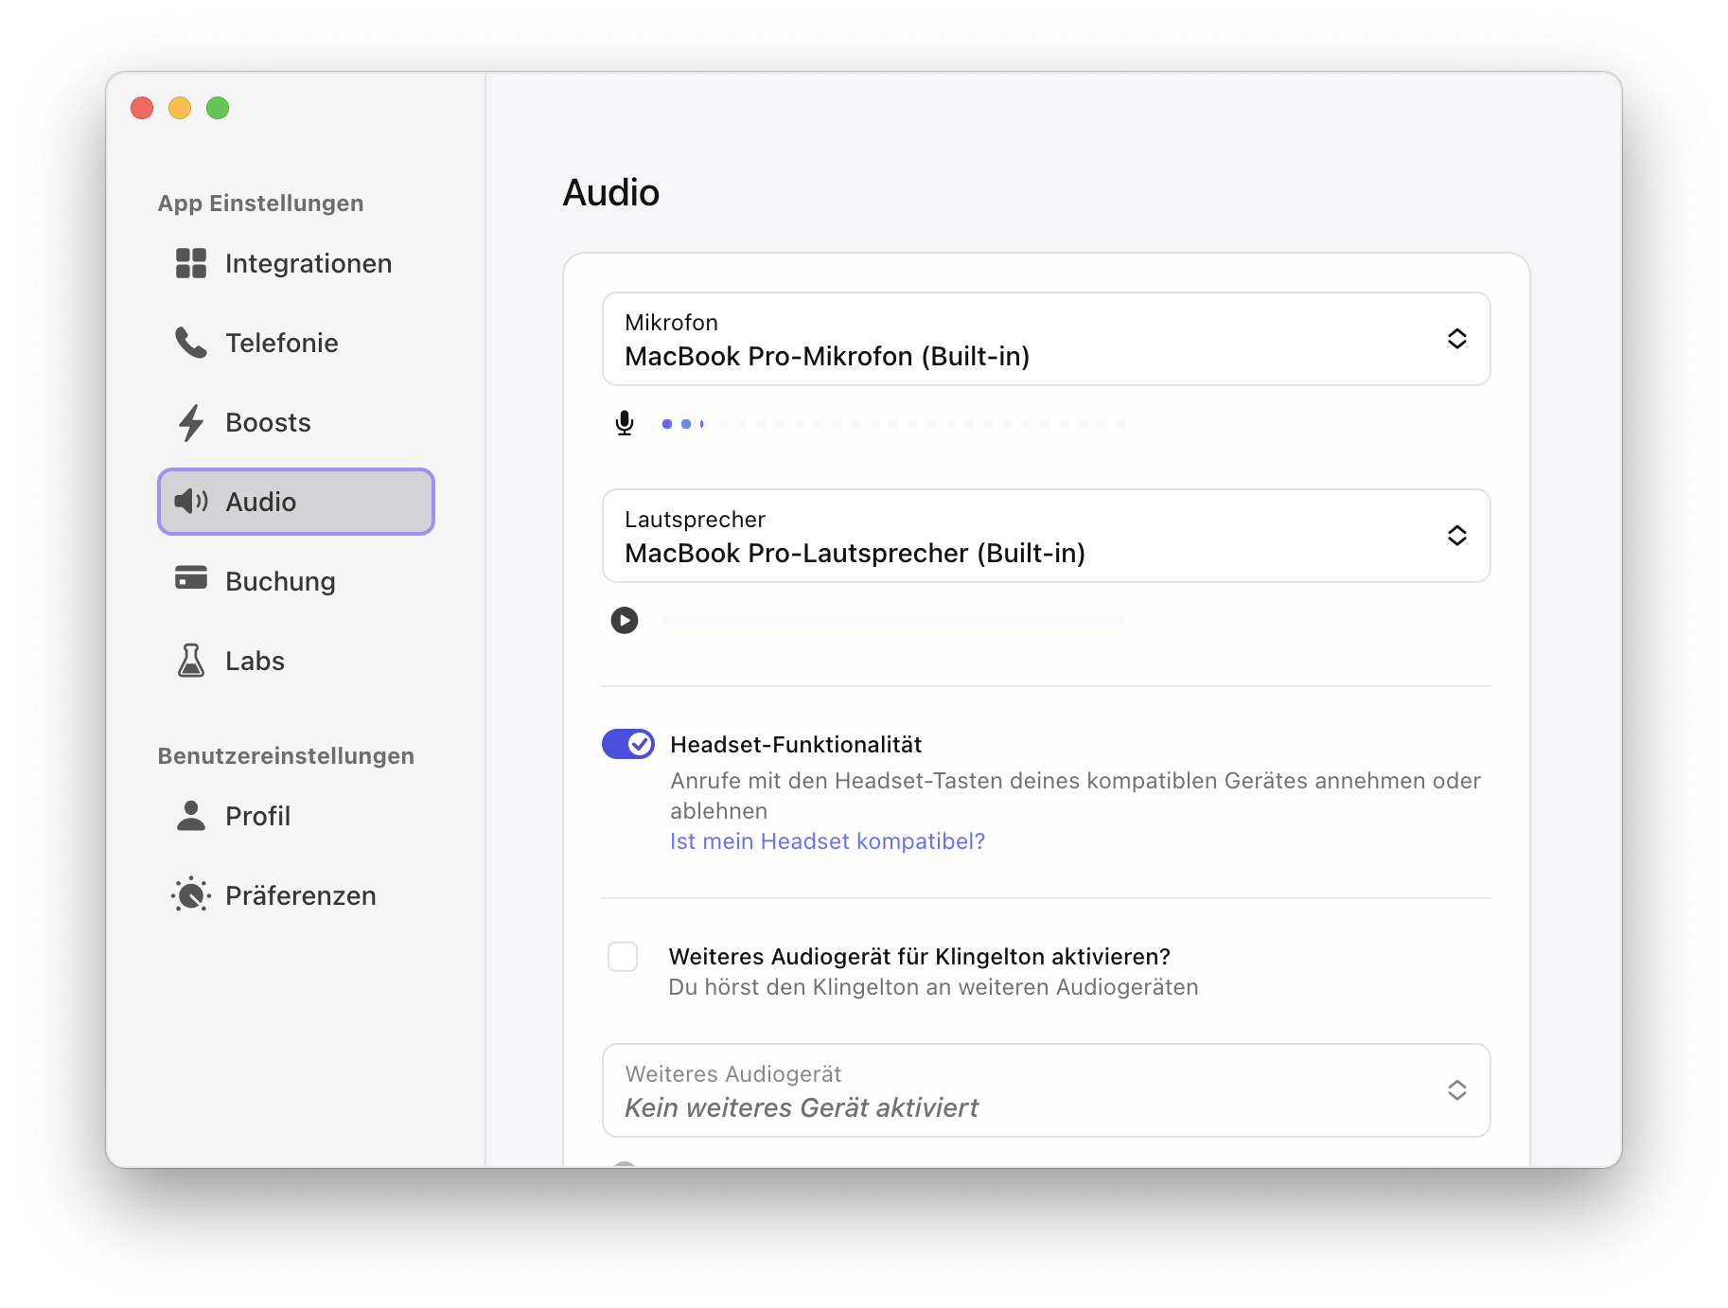Click the Präferenzen sun-gear icon

[191, 894]
